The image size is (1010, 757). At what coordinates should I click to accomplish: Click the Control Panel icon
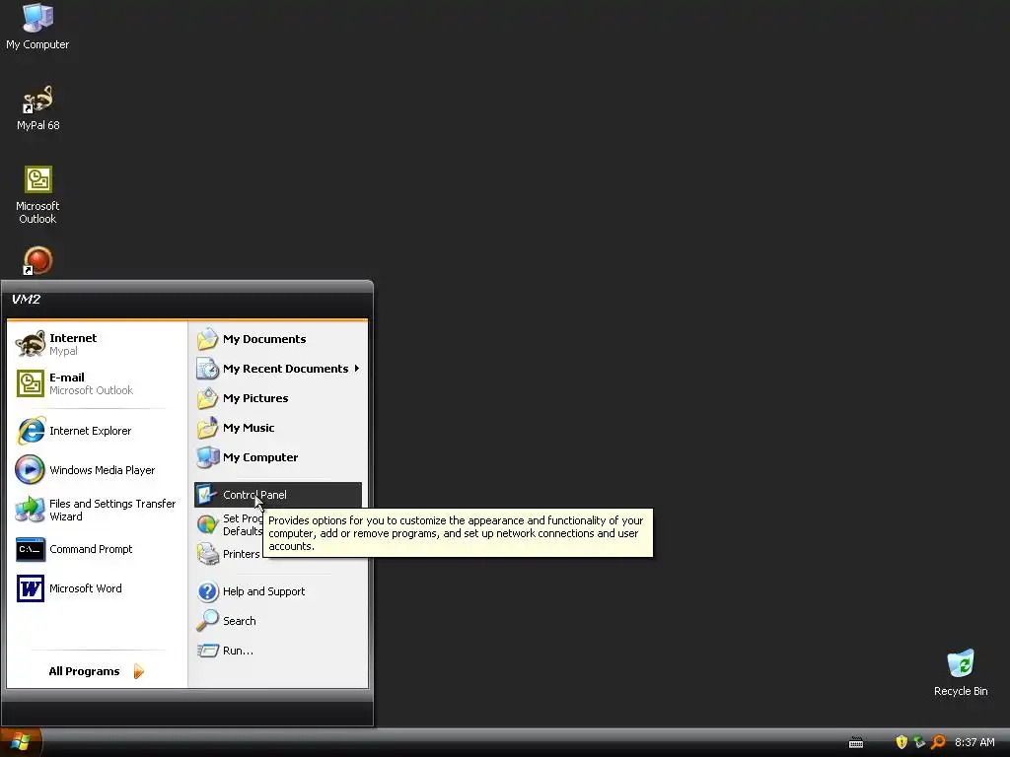click(206, 495)
